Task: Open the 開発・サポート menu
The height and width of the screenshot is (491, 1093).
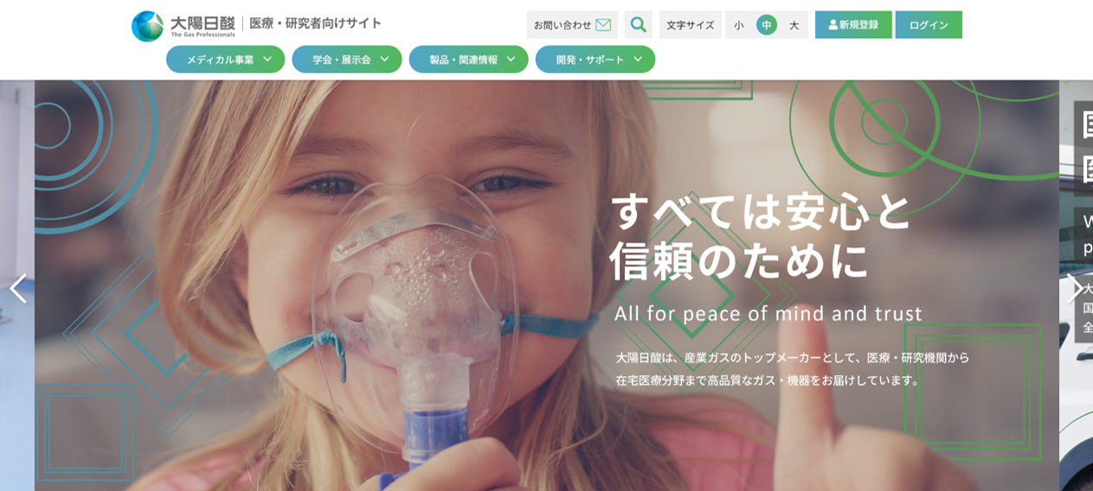Action: click(x=595, y=60)
